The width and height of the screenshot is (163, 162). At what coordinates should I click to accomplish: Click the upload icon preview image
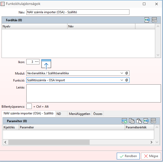(46, 64)
